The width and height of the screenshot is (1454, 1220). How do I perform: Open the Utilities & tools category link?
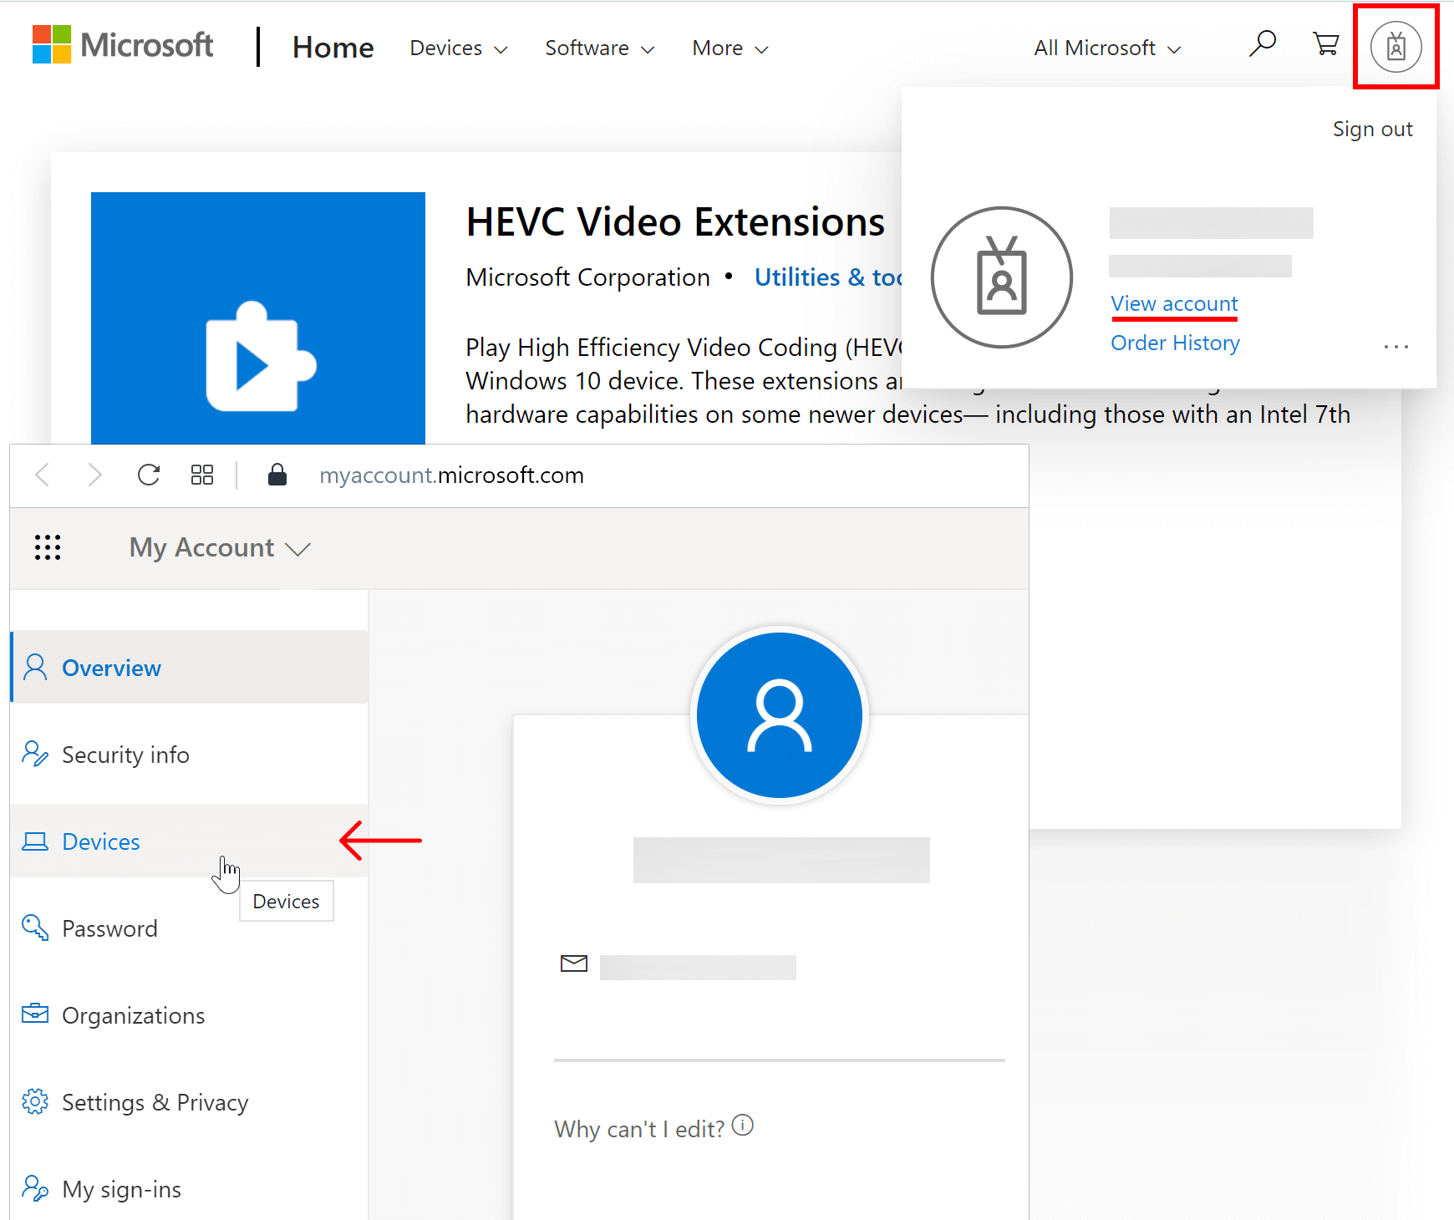[x=828, y=277]
